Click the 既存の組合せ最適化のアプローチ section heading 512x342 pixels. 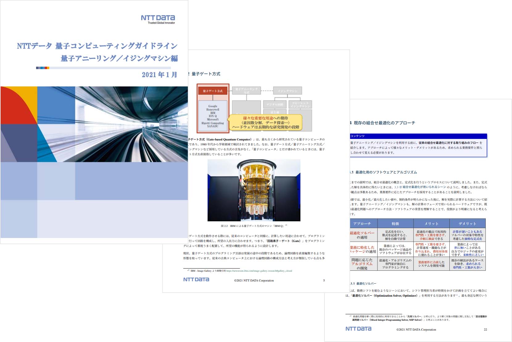[384, 123]
